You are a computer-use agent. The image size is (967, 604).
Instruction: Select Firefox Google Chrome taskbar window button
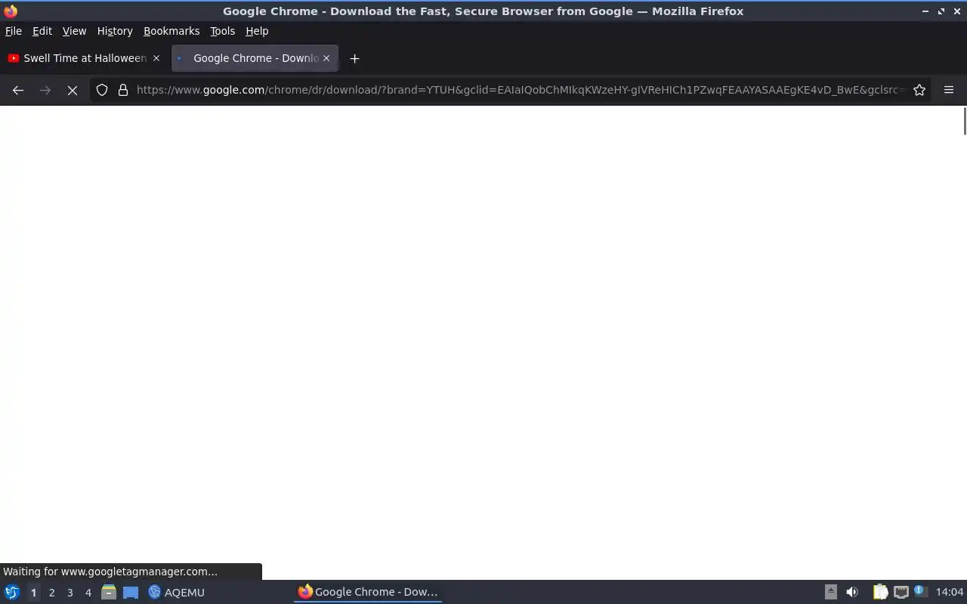pos(368,592)
